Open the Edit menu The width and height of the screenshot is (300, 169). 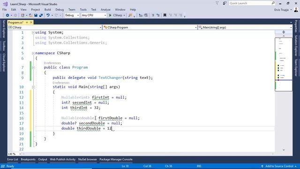click(14, 9)
